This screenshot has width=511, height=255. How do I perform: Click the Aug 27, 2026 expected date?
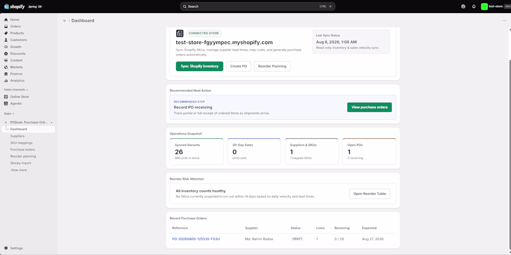coord(373,239)
